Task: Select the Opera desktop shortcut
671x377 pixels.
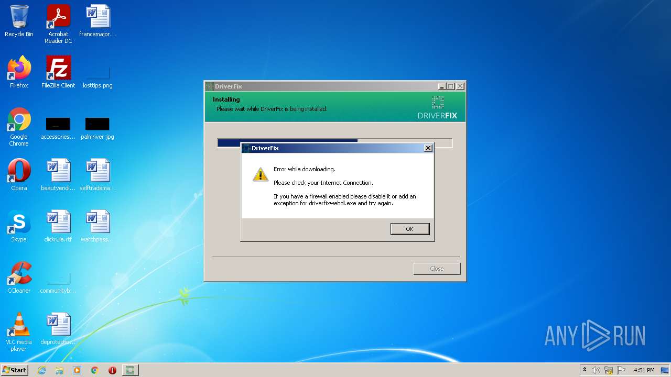Action: click(x=19, y=175)
